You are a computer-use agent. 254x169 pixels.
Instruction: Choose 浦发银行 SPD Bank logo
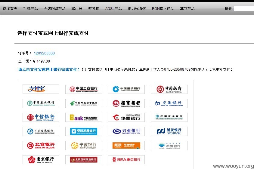(169, 131)
